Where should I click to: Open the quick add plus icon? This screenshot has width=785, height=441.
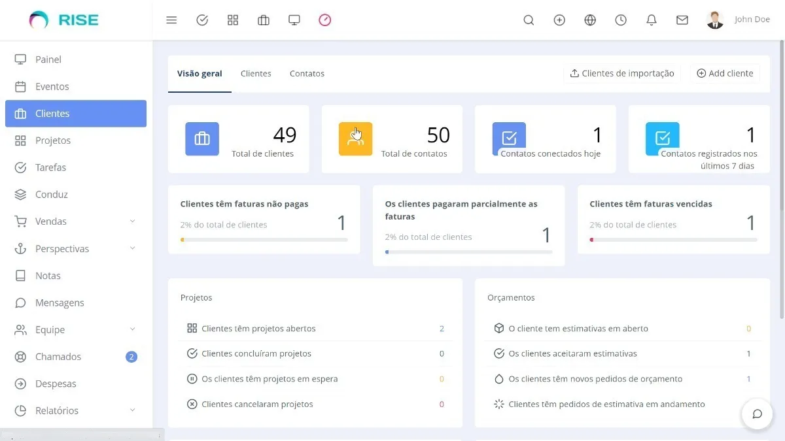[559, 20]
